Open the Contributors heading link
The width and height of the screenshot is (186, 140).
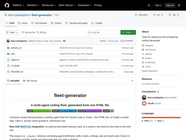[x=150, y=92]
